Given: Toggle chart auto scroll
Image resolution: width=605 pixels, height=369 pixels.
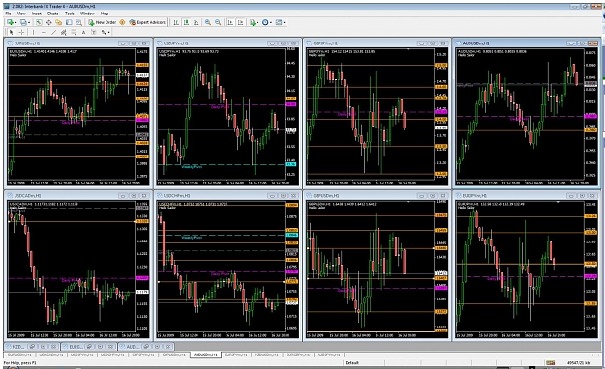Looking at the screenshot, I should tap(230, 23).
